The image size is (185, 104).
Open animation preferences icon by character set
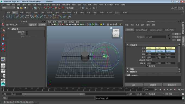coord(183,94)
